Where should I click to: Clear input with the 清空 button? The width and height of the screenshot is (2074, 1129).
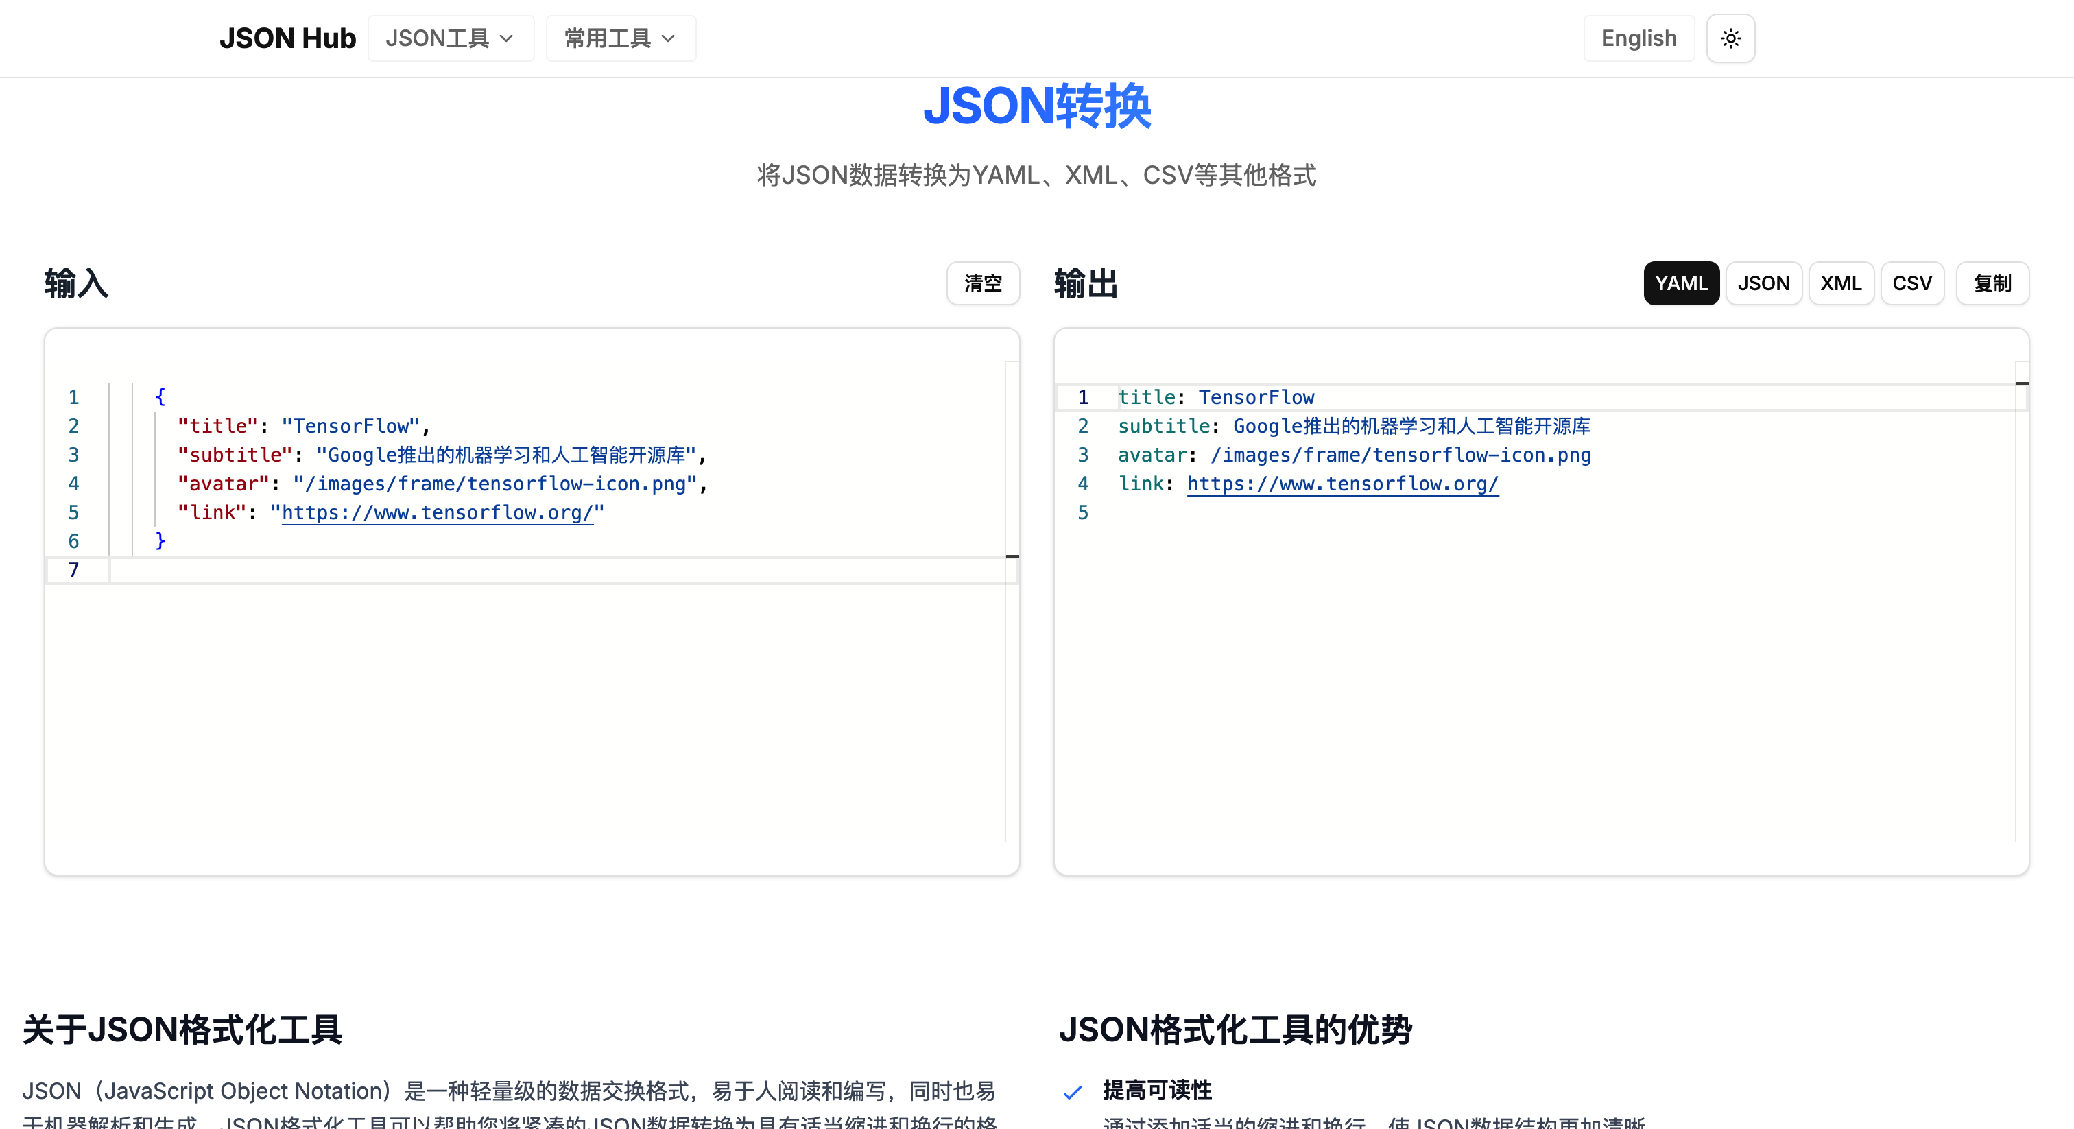982,283
